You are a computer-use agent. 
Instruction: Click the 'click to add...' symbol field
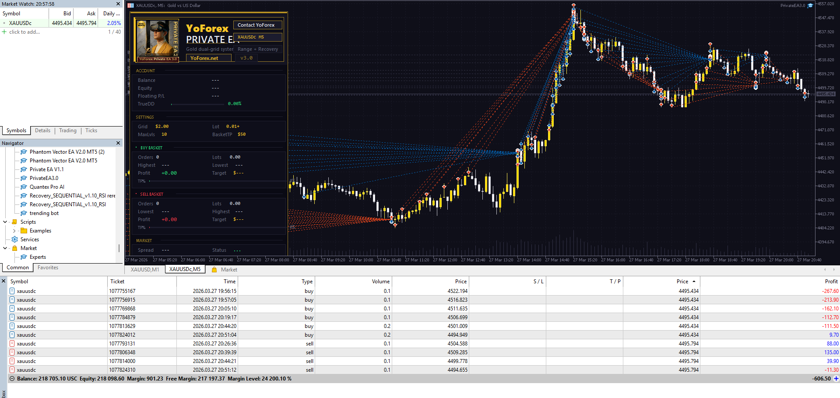pyautogui.click(x=25, y=32)
